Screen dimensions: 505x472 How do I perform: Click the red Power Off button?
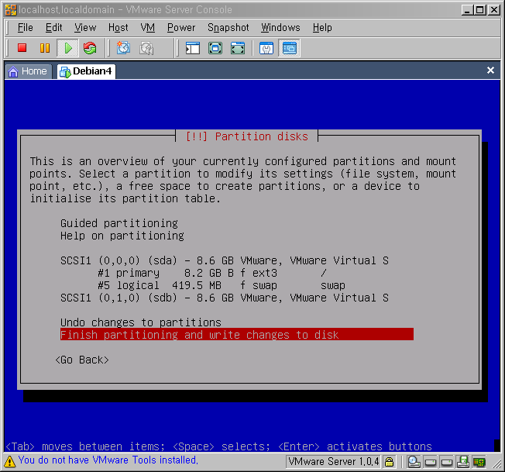pyautogui.click(x=22, y=48)
